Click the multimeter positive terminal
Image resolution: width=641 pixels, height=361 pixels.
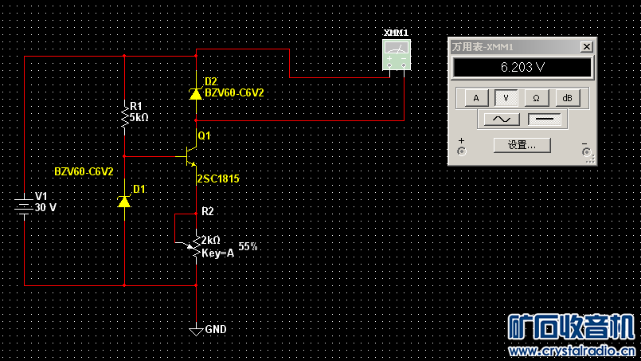(462, 151)
